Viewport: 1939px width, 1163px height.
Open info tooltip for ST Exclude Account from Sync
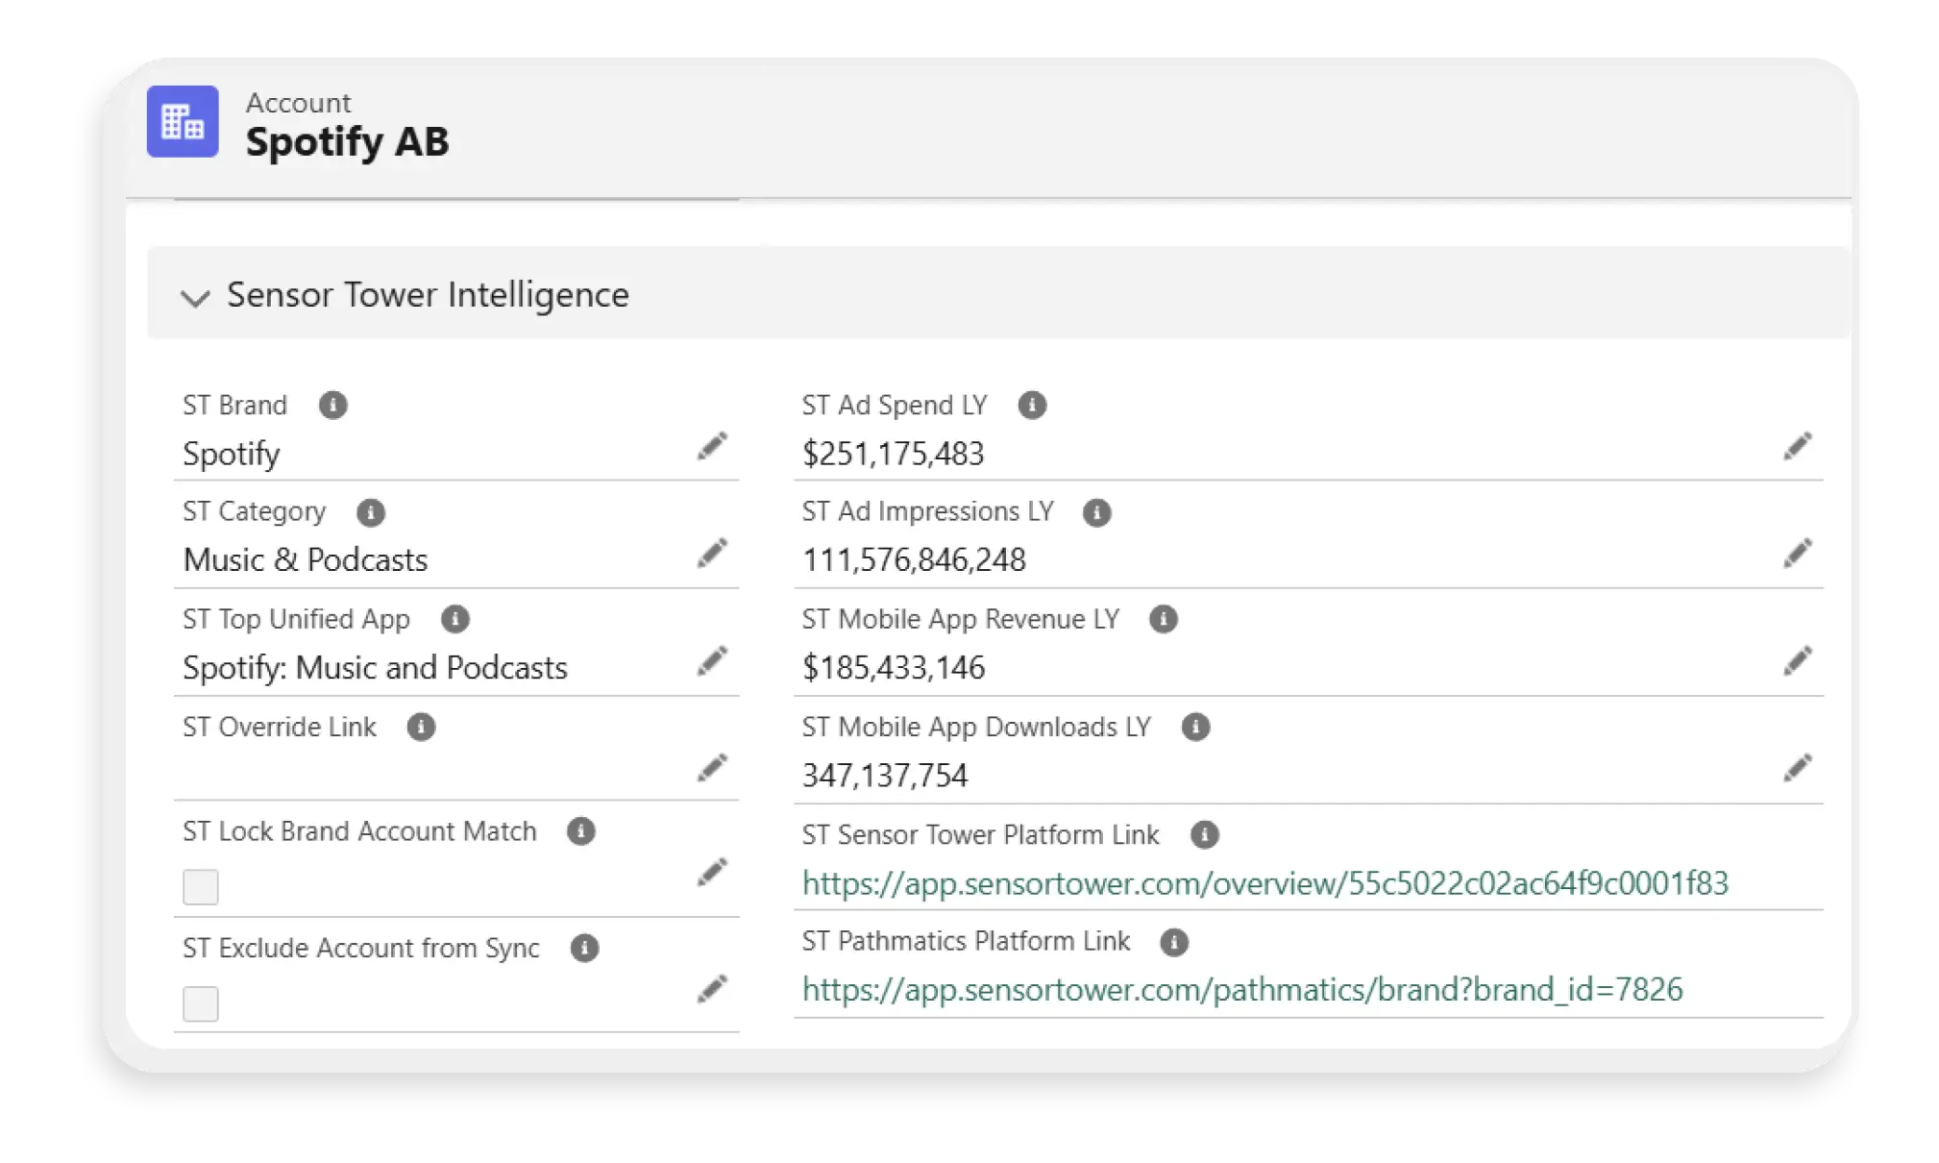tap(584, 949)
